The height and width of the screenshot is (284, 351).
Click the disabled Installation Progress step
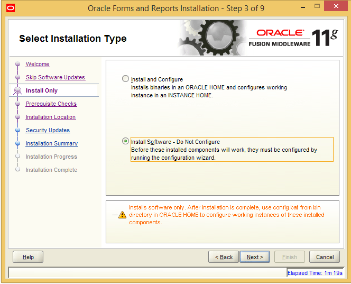pyautogui.click(x=51, y=157)
